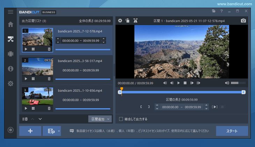Select the Cut mode scissors icon

10,39
